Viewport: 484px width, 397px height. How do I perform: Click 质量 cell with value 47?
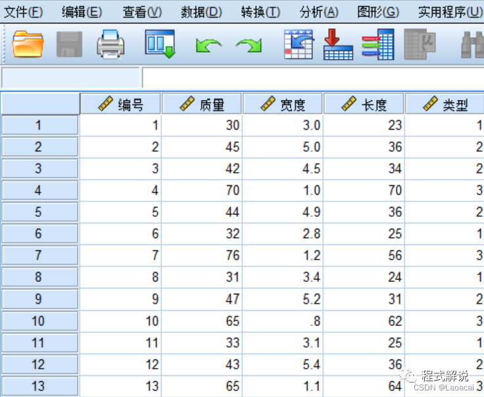[x=202, y=299]
